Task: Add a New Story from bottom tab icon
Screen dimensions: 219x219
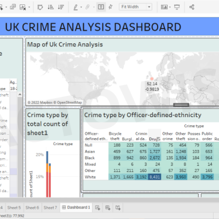Action: 118,208
